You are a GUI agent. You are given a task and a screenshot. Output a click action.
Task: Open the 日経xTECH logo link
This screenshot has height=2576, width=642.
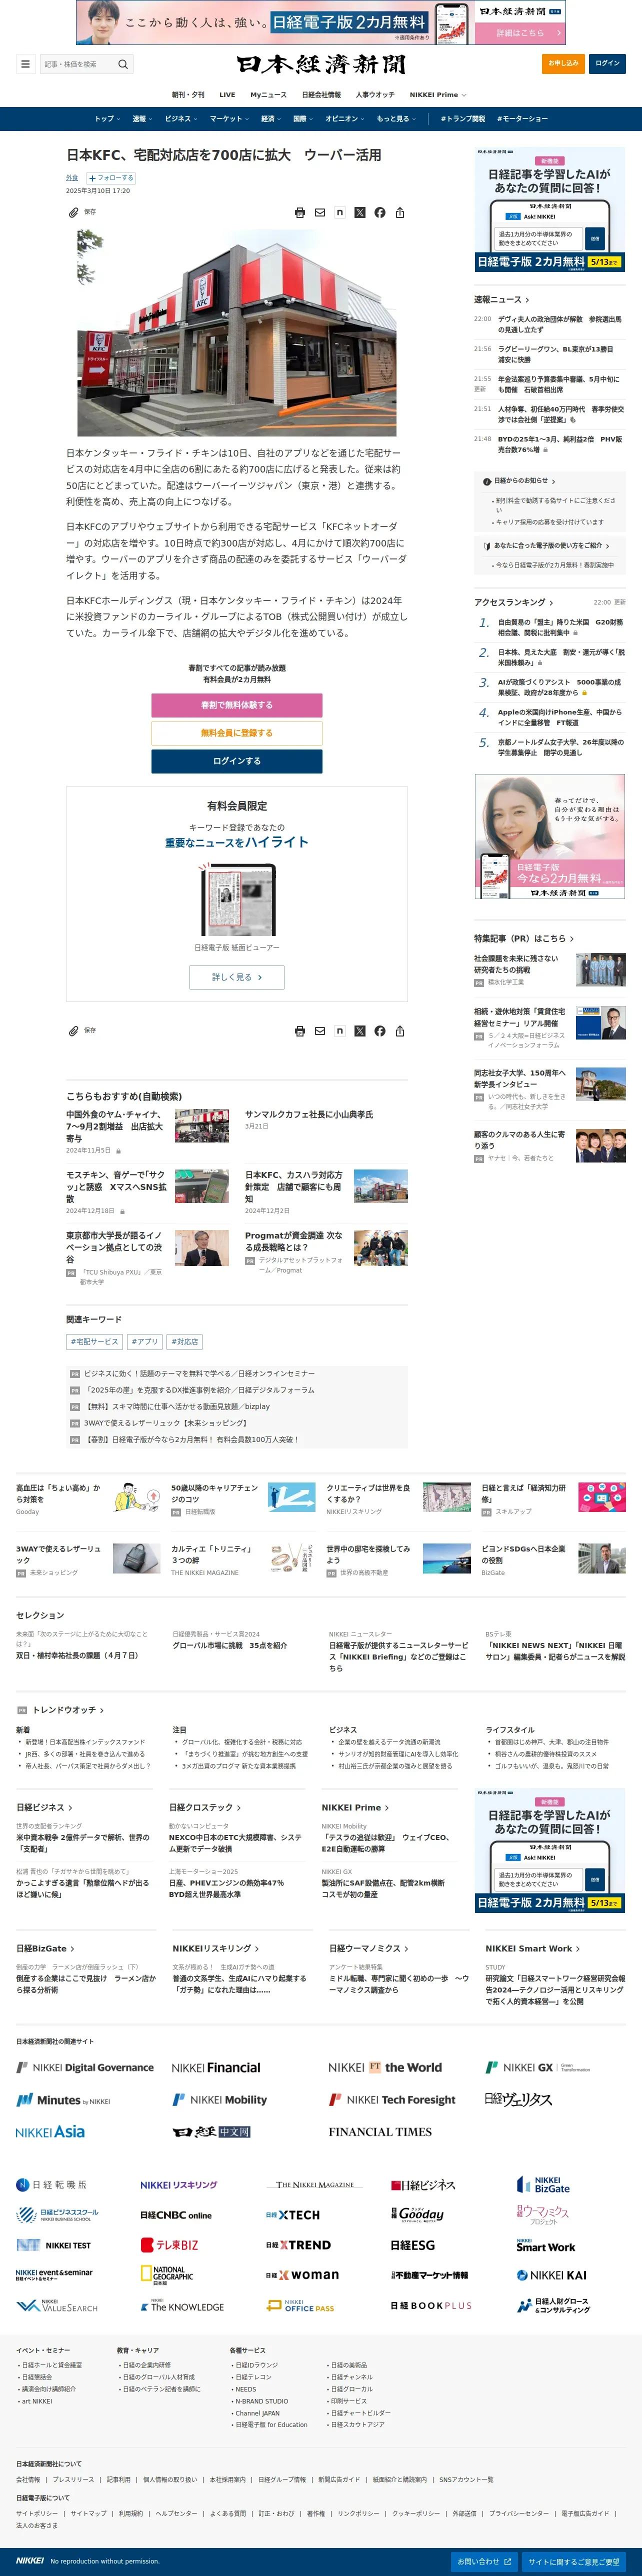[293, 2215]
